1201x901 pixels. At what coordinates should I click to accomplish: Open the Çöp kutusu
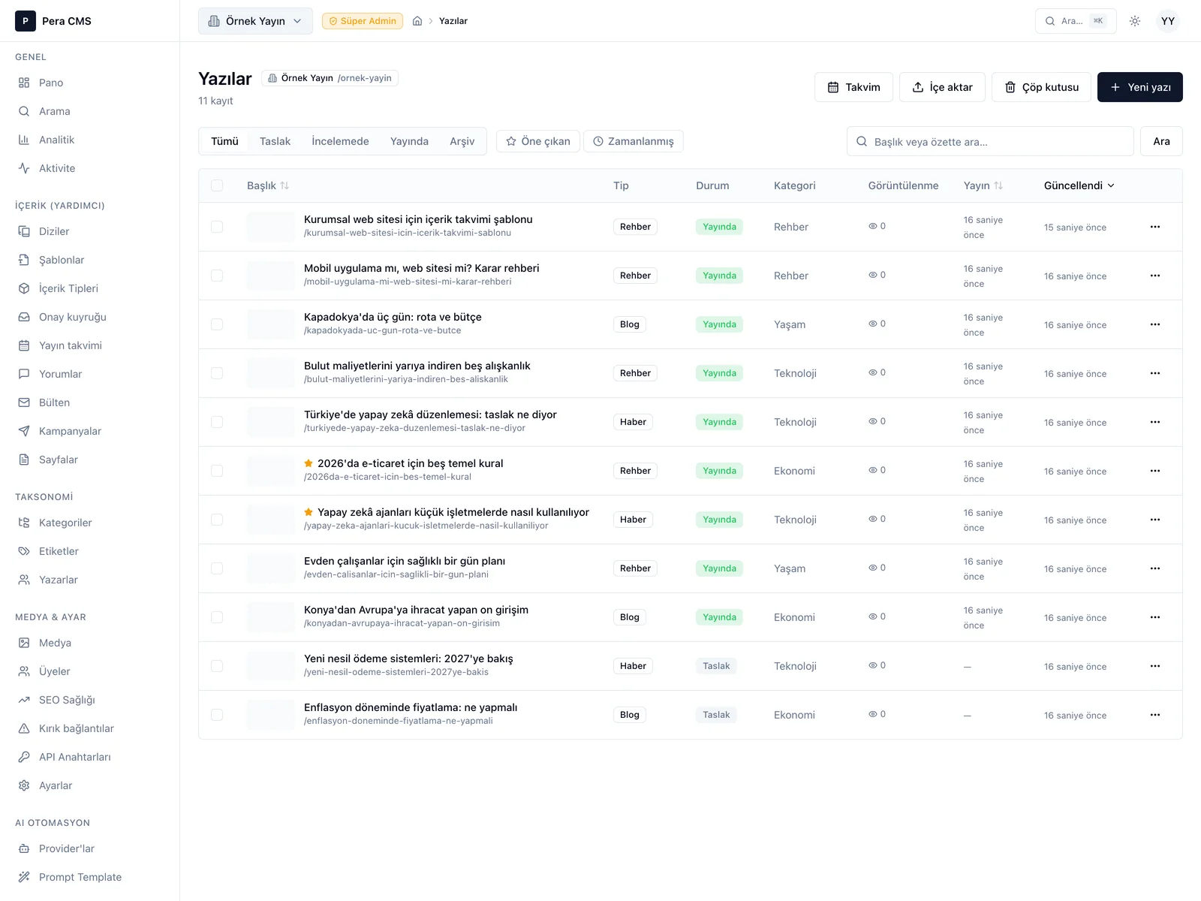[1042, 87]
